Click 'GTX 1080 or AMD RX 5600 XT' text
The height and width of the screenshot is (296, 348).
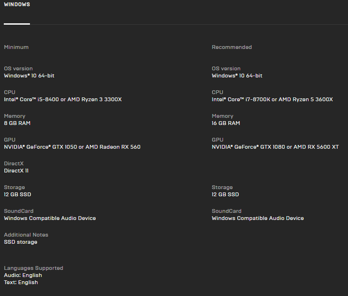coord(300,147)
